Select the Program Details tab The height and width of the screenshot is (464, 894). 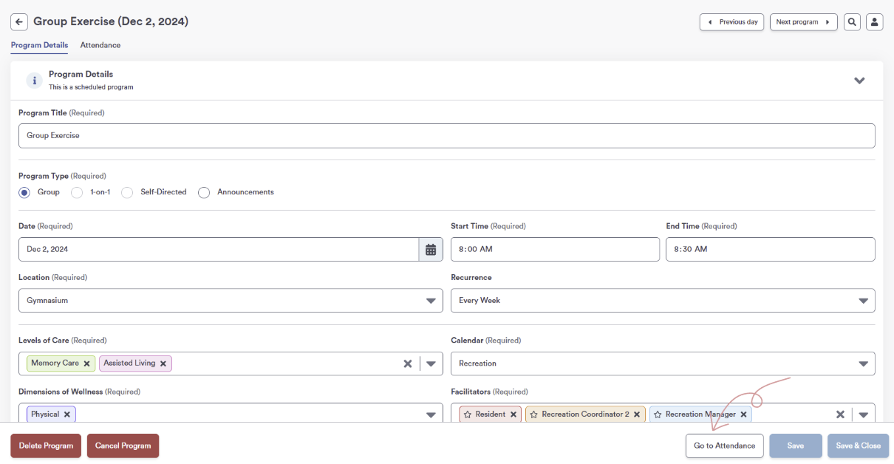tap(39, 45)
